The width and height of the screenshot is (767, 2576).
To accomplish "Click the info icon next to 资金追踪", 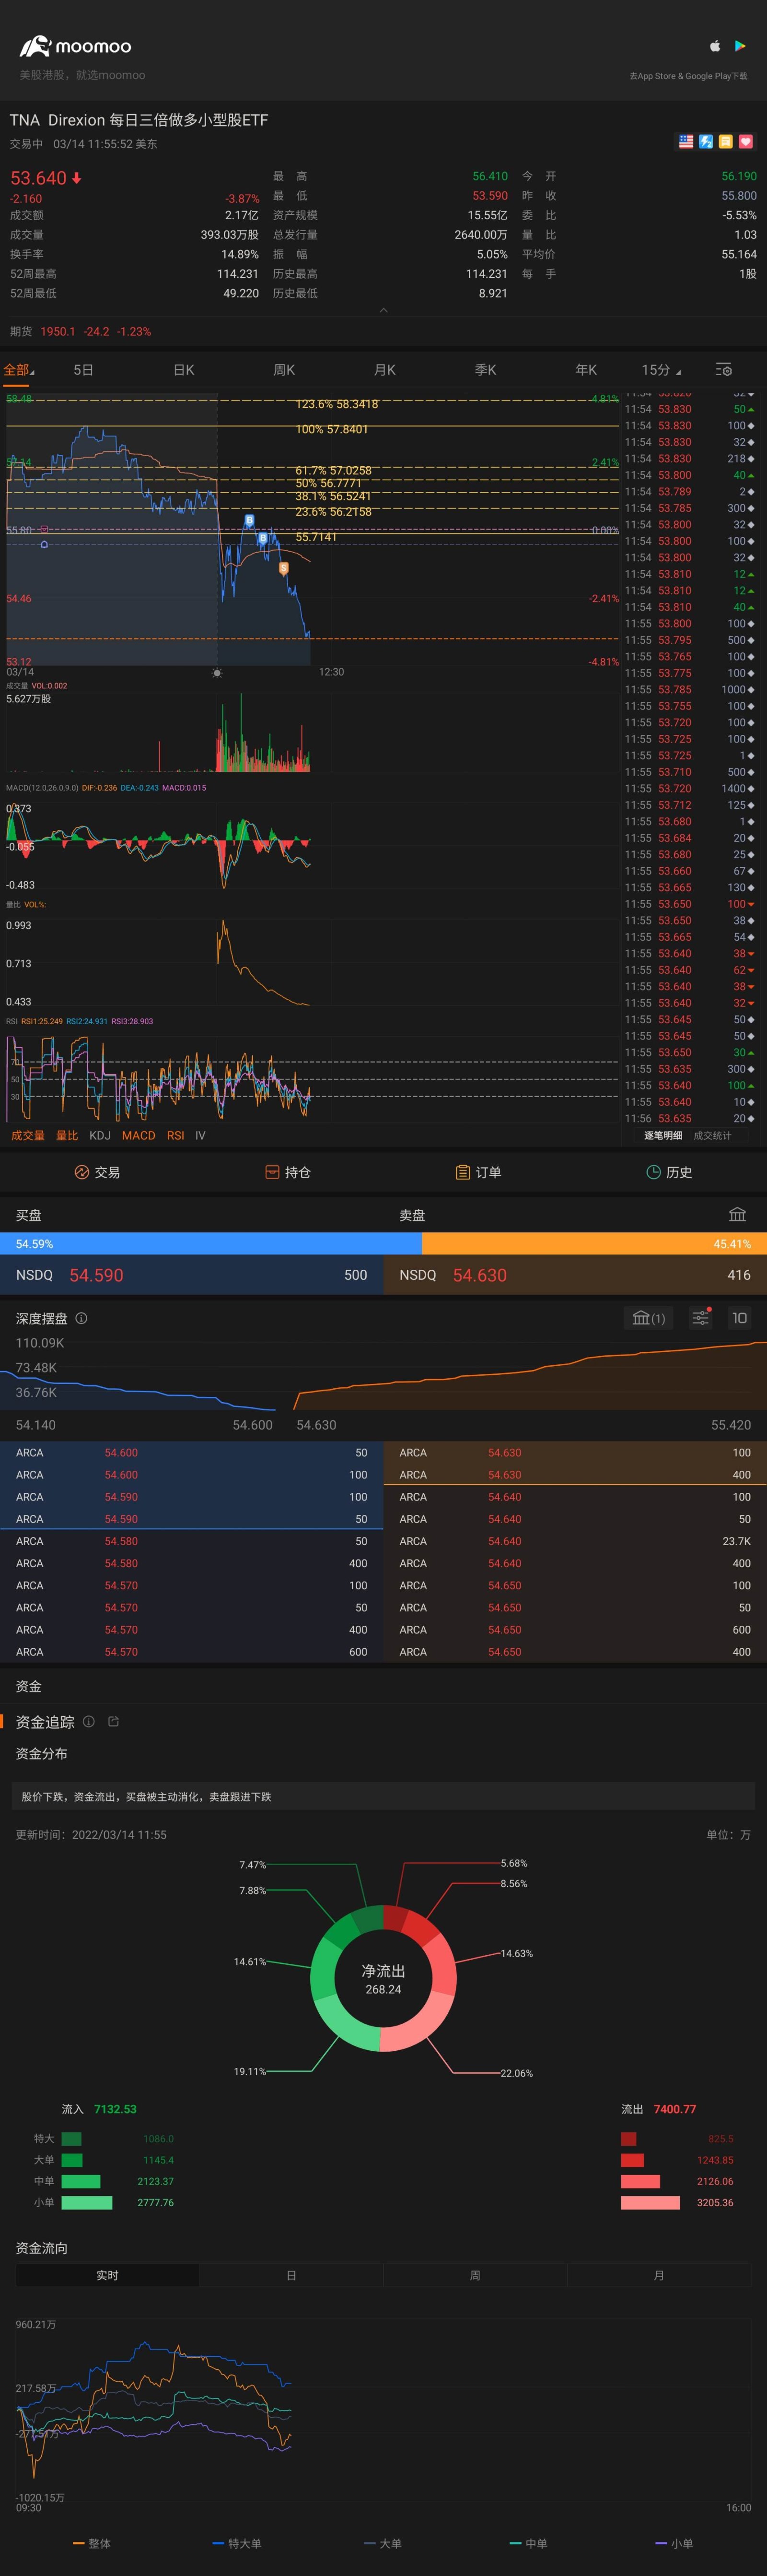I will tap(89, 1721).
